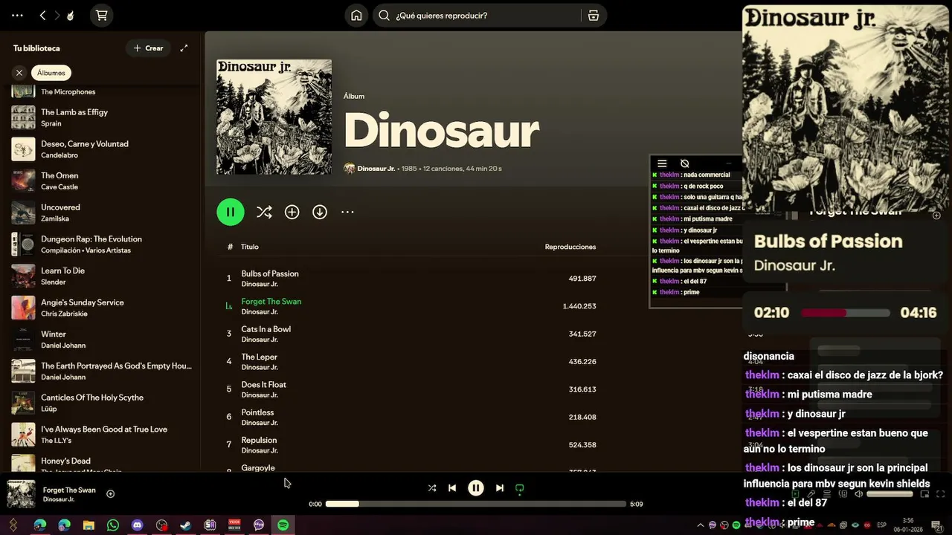Go back with the left arrow
This screenshot has width=952, height=535.
[x=42, y=15]
